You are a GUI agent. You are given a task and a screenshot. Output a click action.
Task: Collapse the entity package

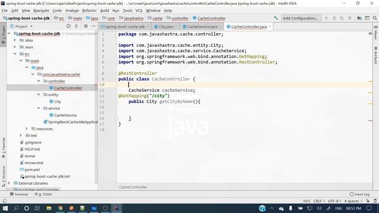tap(38, 95)
